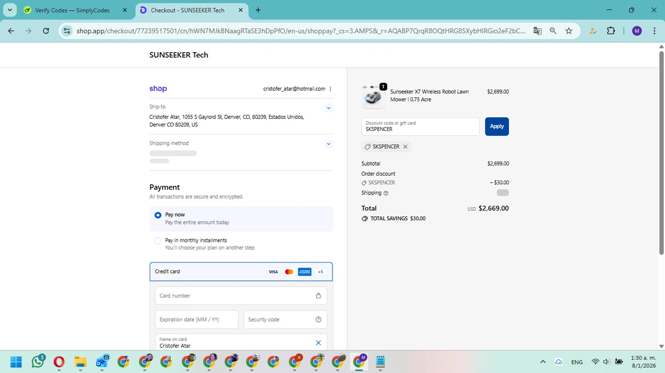Click the Card number field
665x373 pixels.
(241, 296)
